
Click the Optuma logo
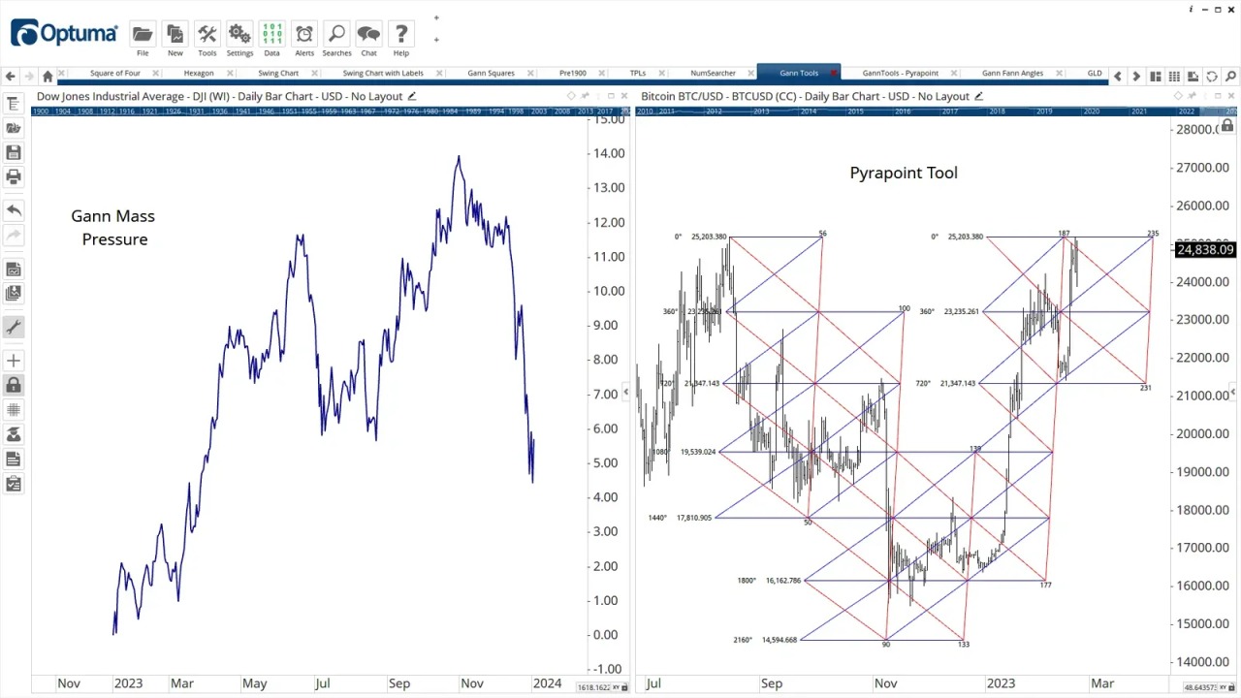64,33
